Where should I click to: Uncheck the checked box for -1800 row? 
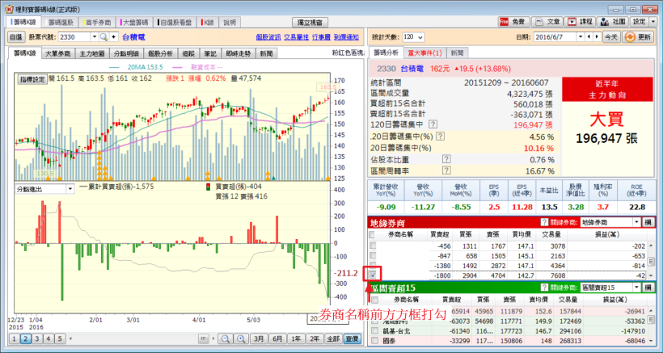[373, 275]
